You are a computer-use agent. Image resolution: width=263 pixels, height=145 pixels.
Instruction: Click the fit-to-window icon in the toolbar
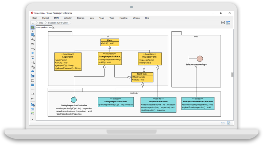(223, 23)
